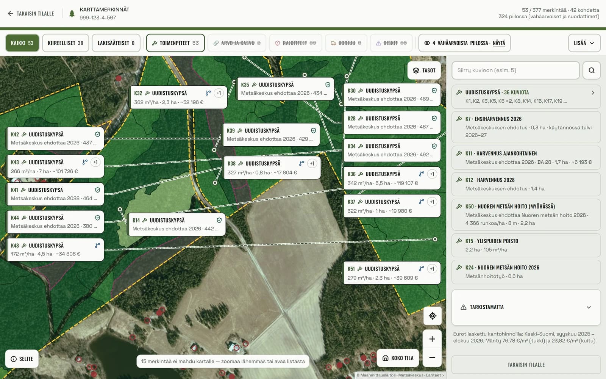The width and height of the screenshot is (606, 379).
Task: Click the K48 172 m³/ha card text
Action: pyautogui.click(x=45, y=254)
